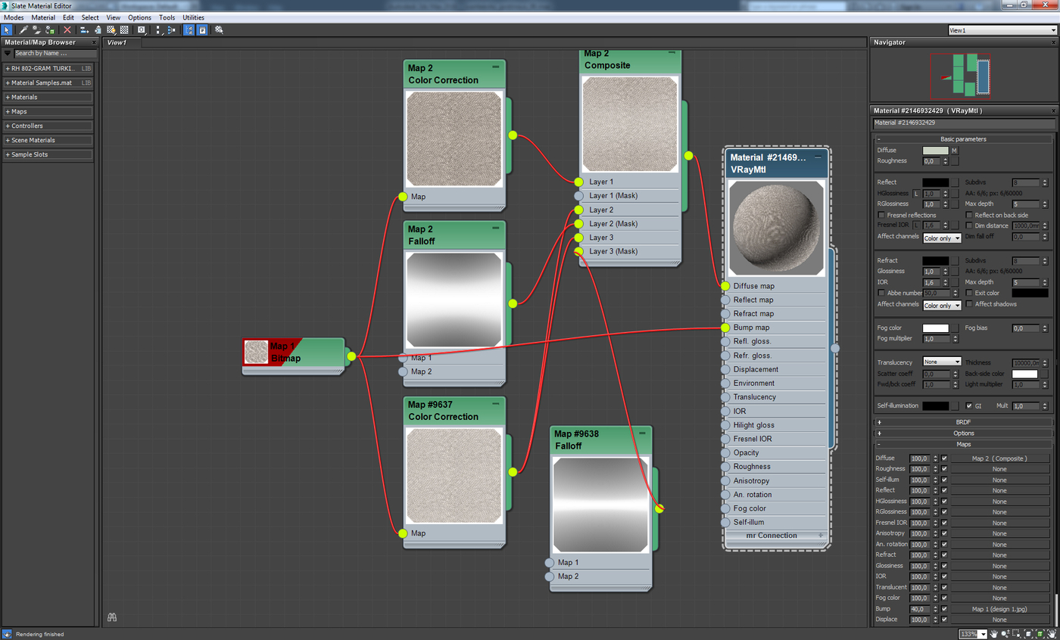
Task: Click the red X Delete Selected icon
Action: 67,30
